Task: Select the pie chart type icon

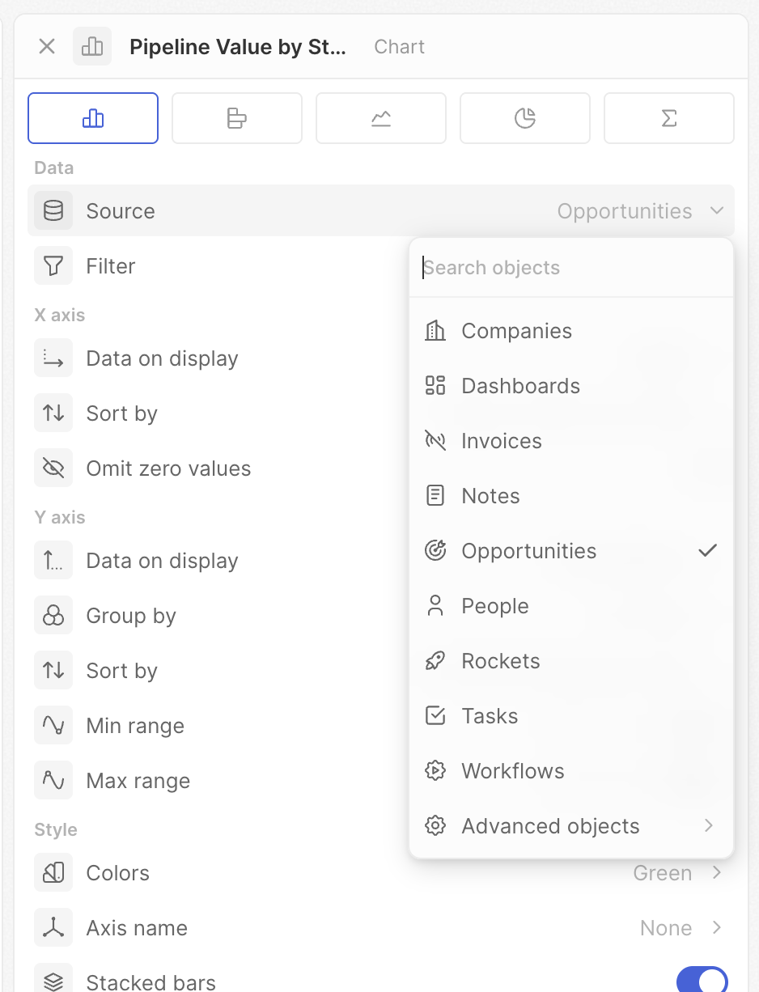Action: coord(524,119)
